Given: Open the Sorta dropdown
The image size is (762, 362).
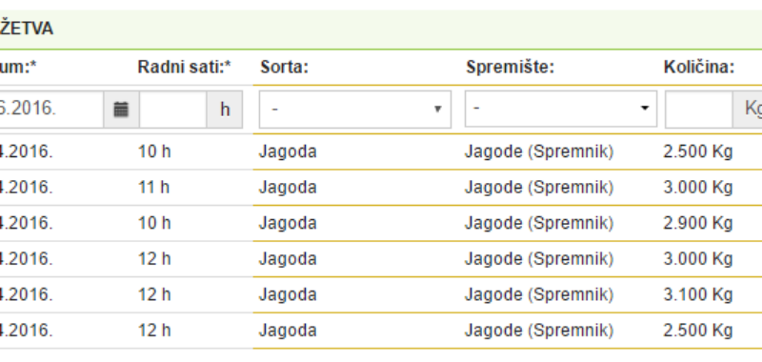Looking at the screenshot, I should point(355,110).
